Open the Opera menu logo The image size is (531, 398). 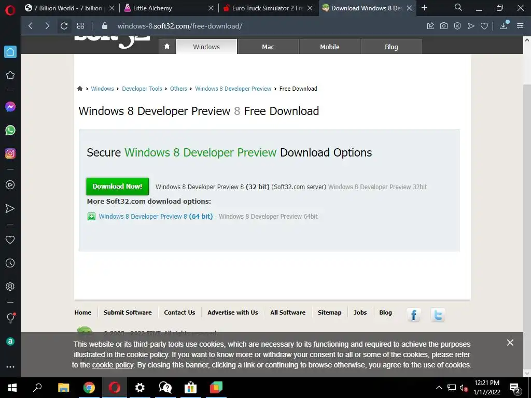pos(10,10)
